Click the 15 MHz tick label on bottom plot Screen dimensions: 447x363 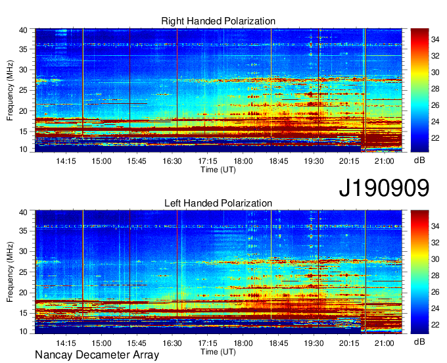[x=23, y=314]
